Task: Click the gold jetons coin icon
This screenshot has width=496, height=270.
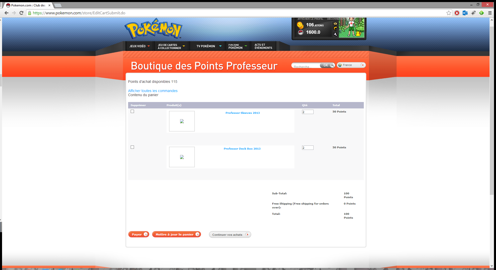Action: point(300,25)
